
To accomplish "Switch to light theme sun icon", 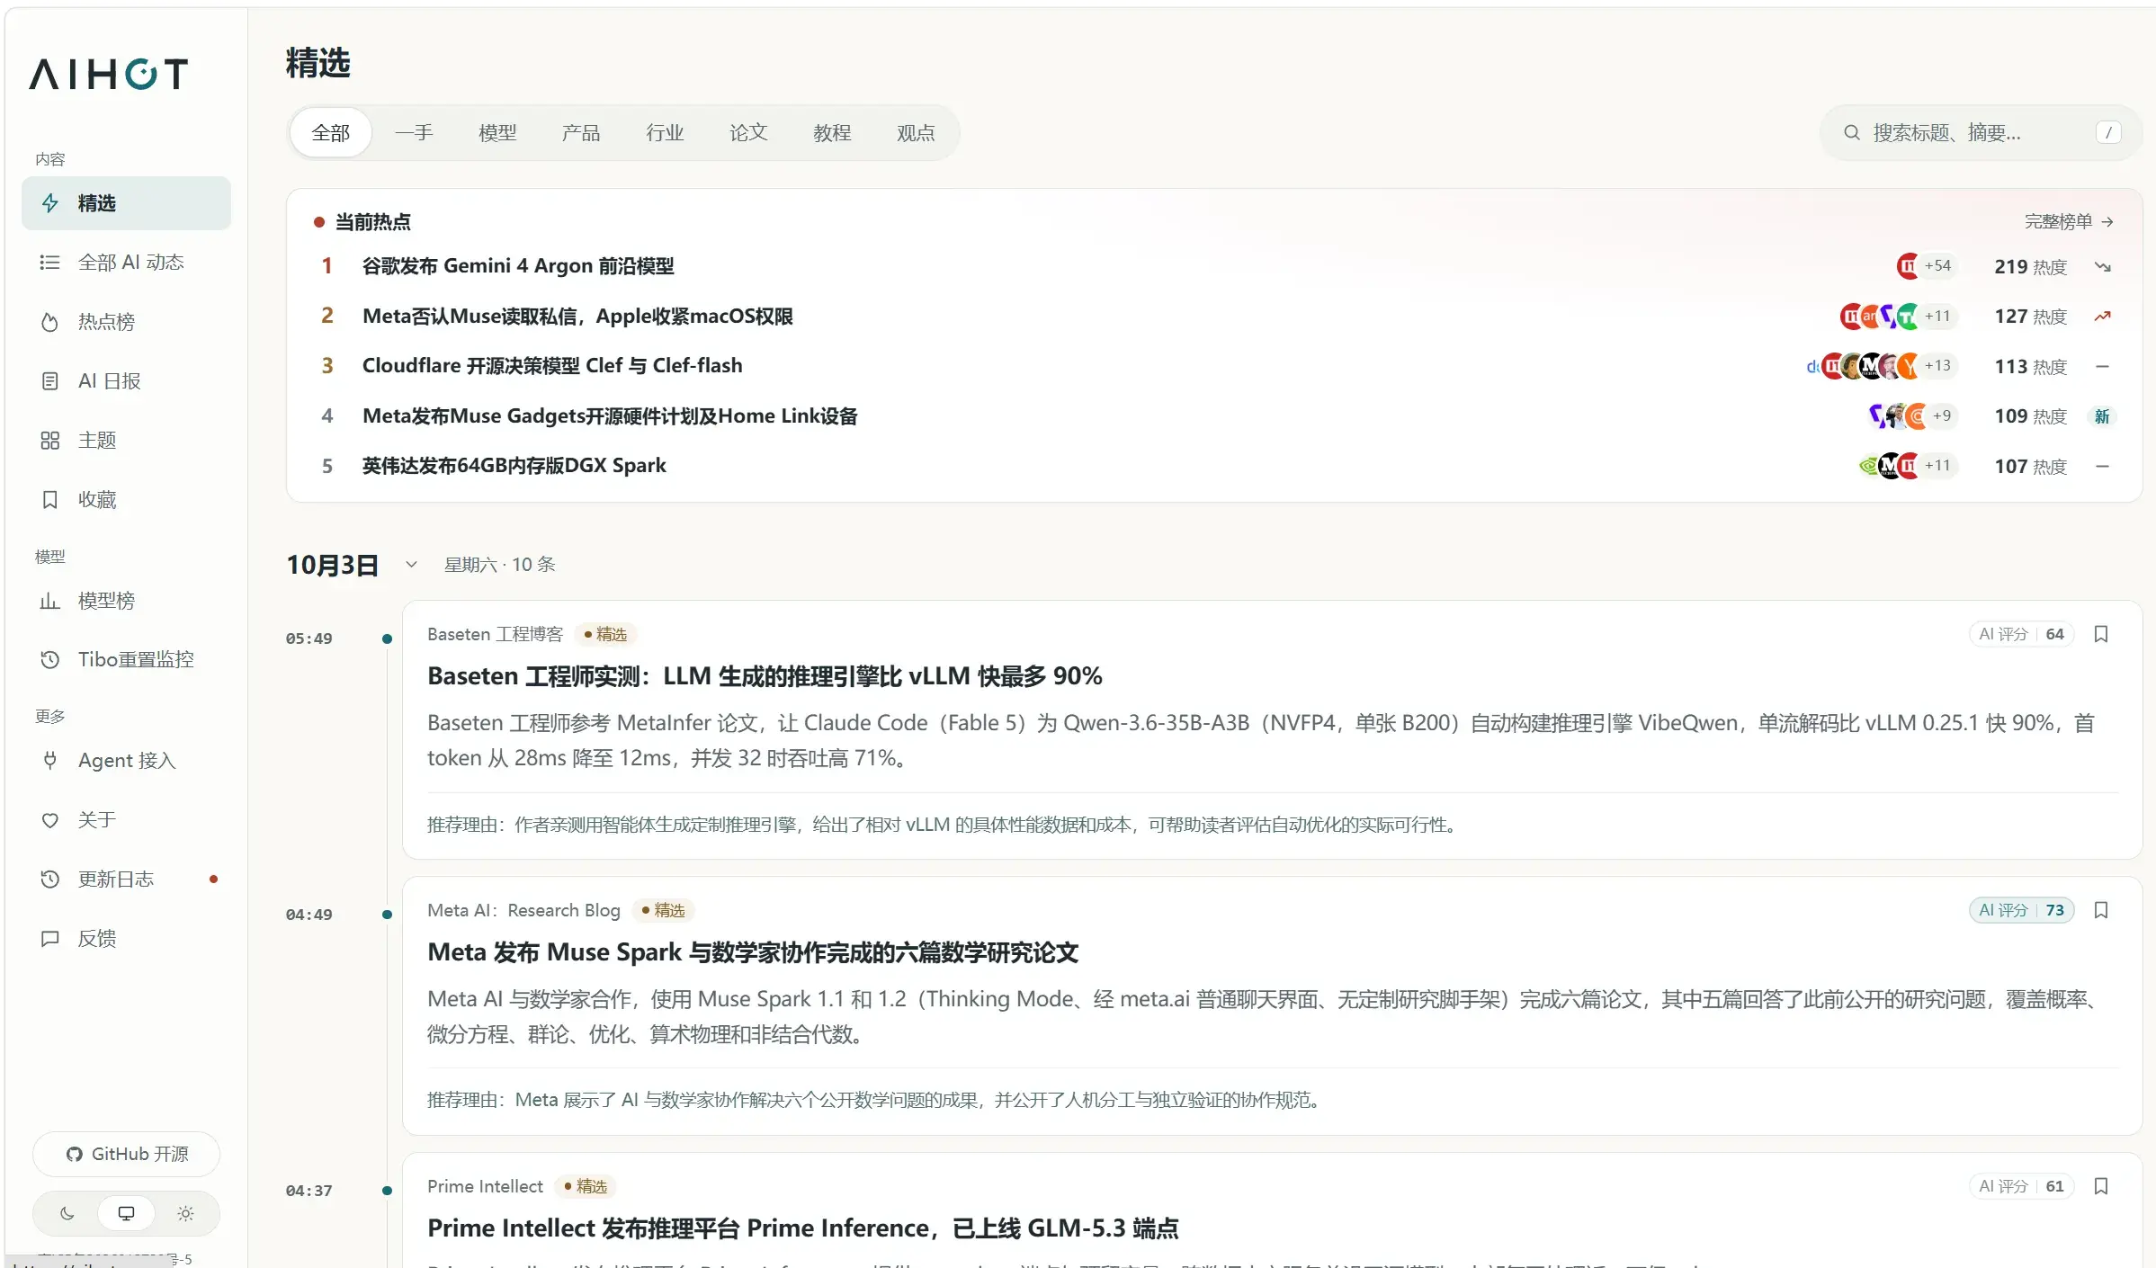I will tap(185, 1214).
